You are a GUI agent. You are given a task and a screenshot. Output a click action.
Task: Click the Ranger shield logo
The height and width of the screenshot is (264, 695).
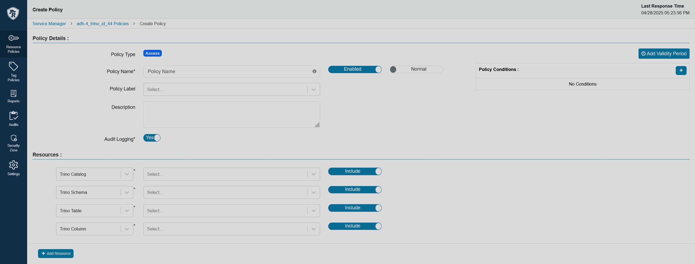[x=13, y=13]
